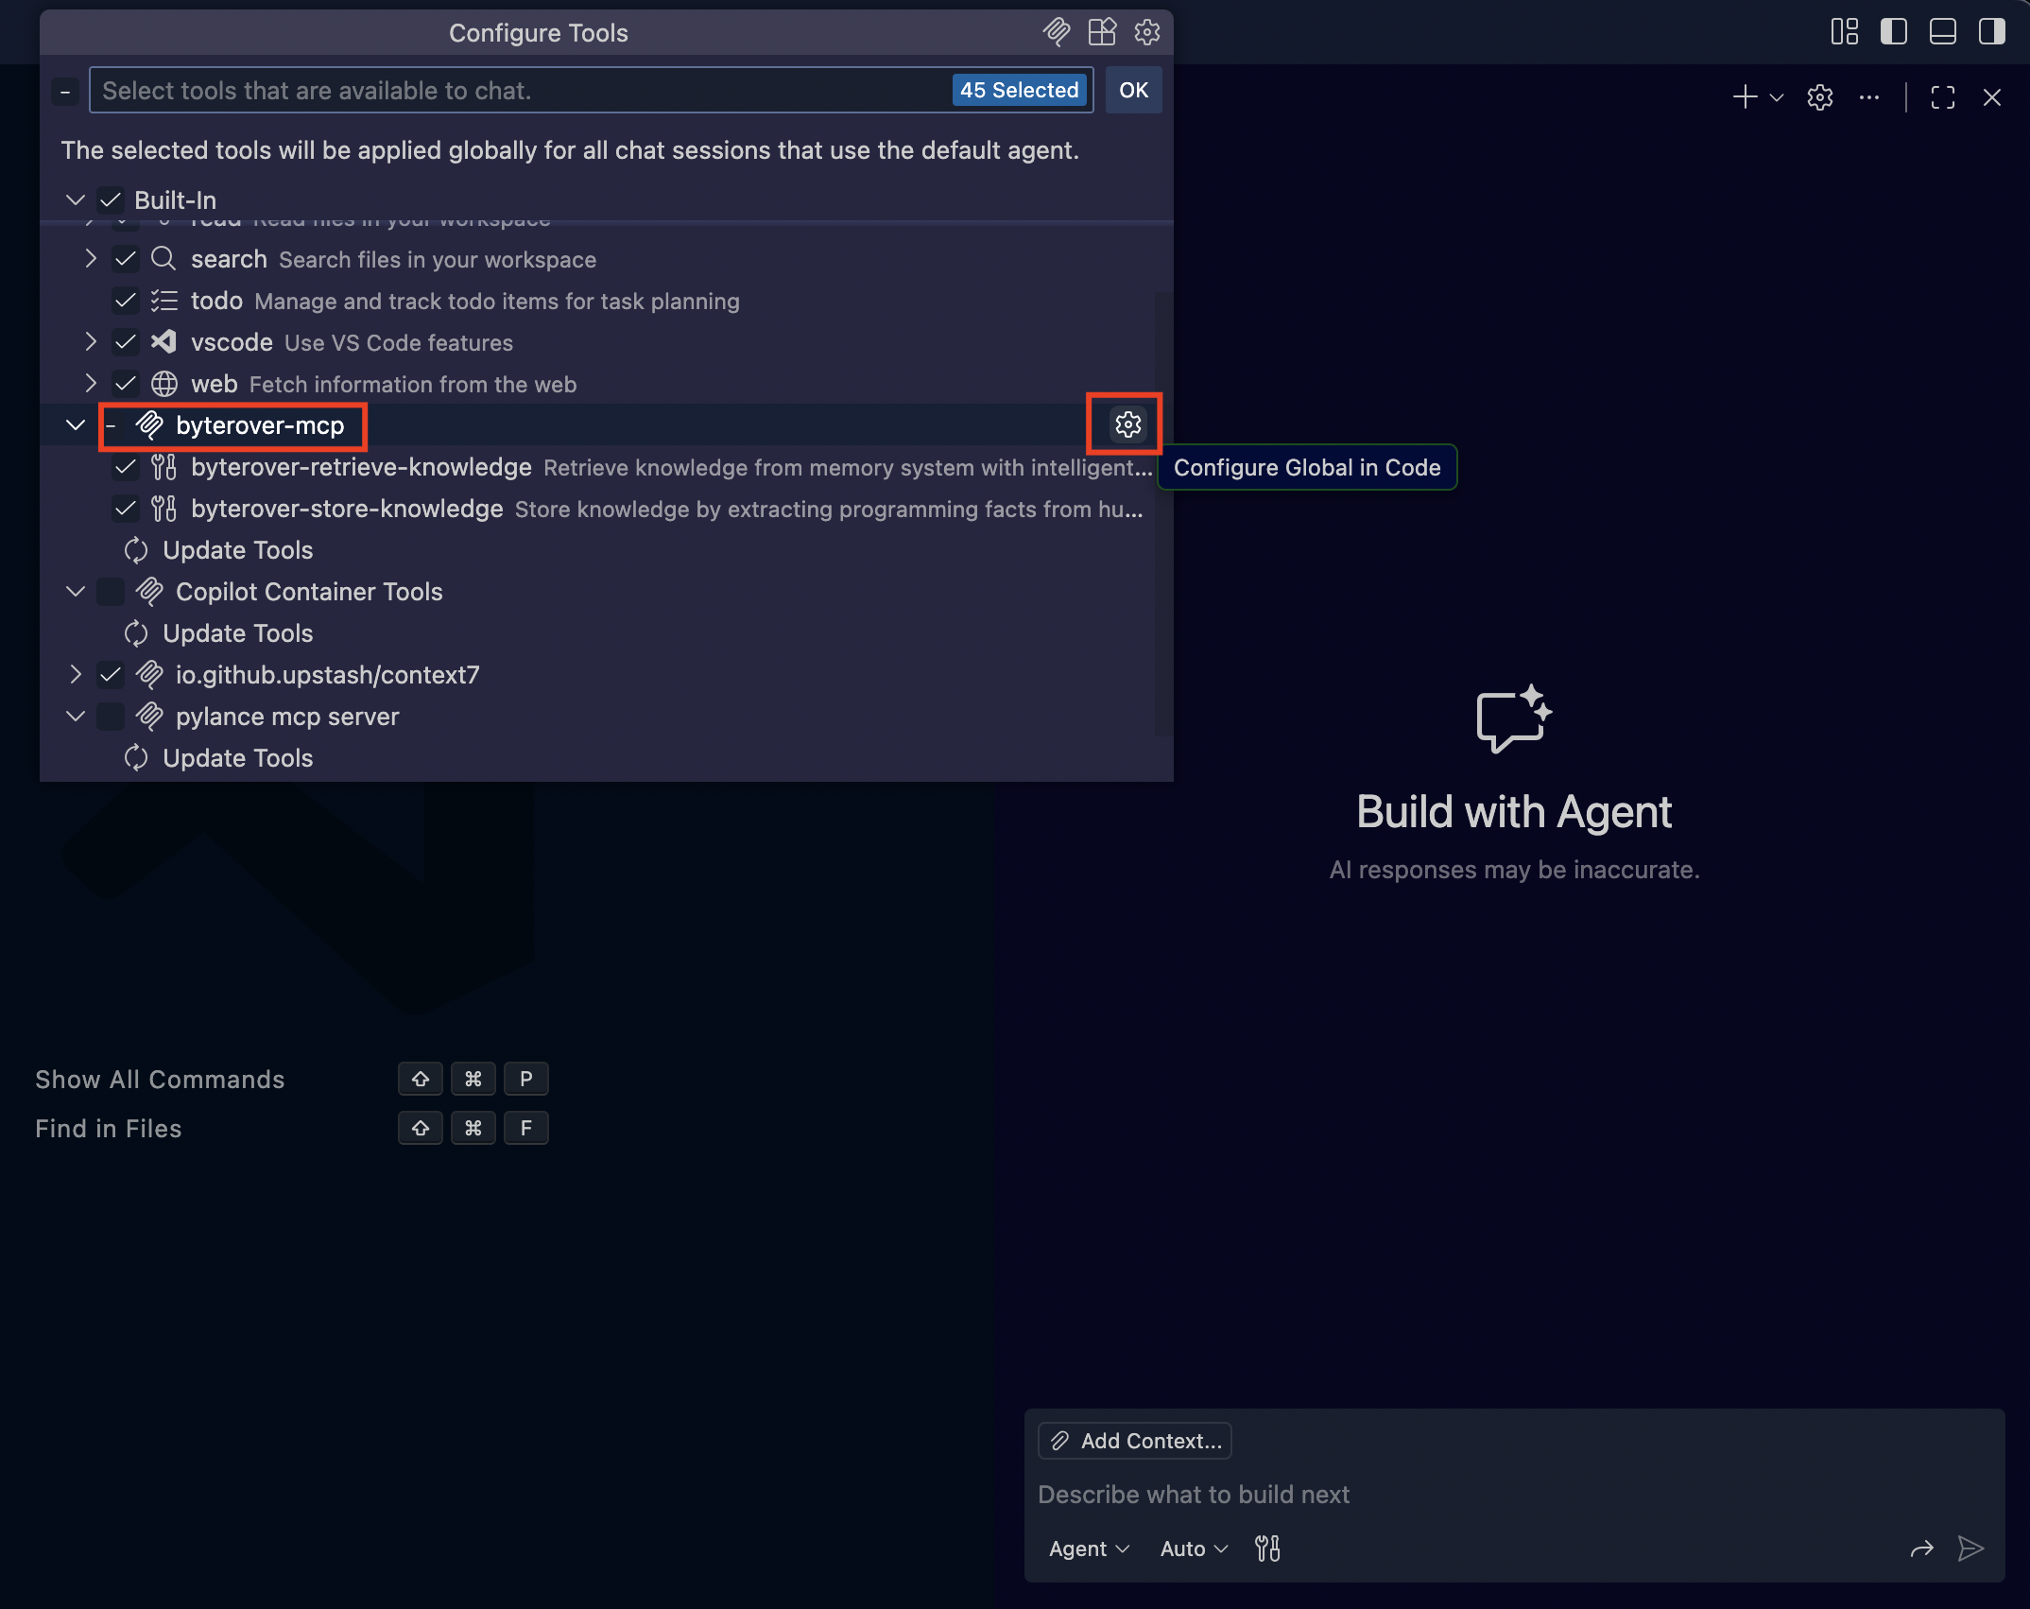The width and height of the screenshot is (2030, 1609).
Task: Enable the pylance mcp server checkbox
Action: 111,717
